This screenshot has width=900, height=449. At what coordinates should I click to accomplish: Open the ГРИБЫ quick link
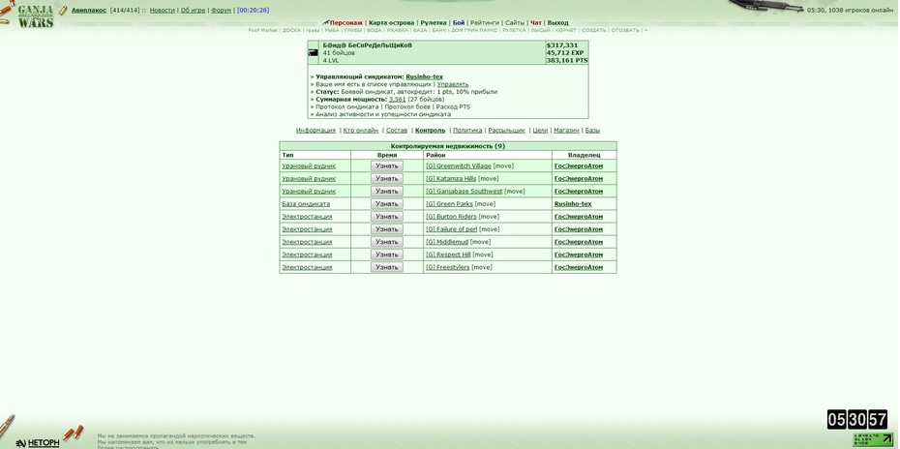click(353, 30)
